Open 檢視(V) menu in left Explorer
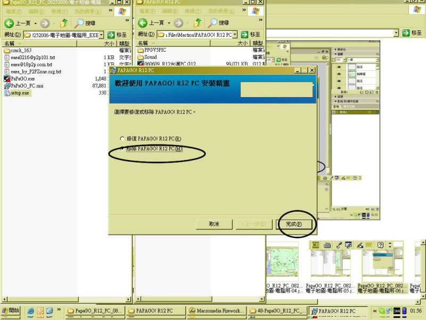Screen dimensions: 426x320 (59, 11)
